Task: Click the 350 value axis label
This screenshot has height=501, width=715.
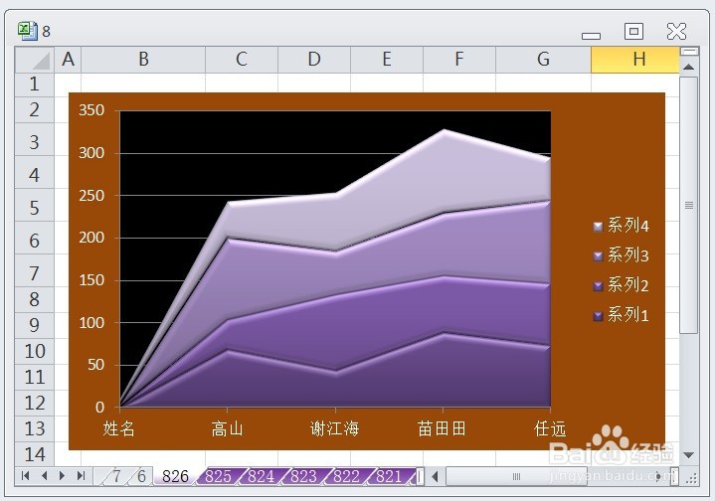Action: [x=91, y=110]
